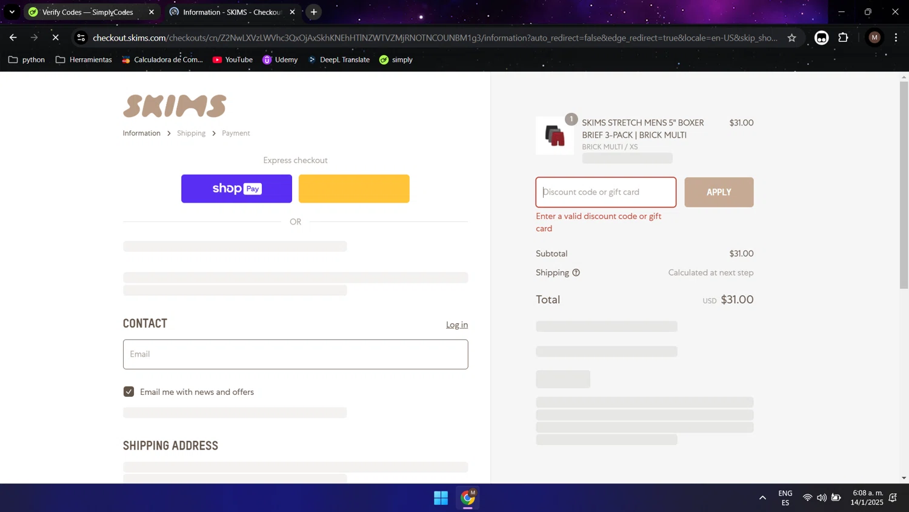Click the boxer brief product thumbnail
This screenshot has height=512, width=909.
[x=554, y=136]
